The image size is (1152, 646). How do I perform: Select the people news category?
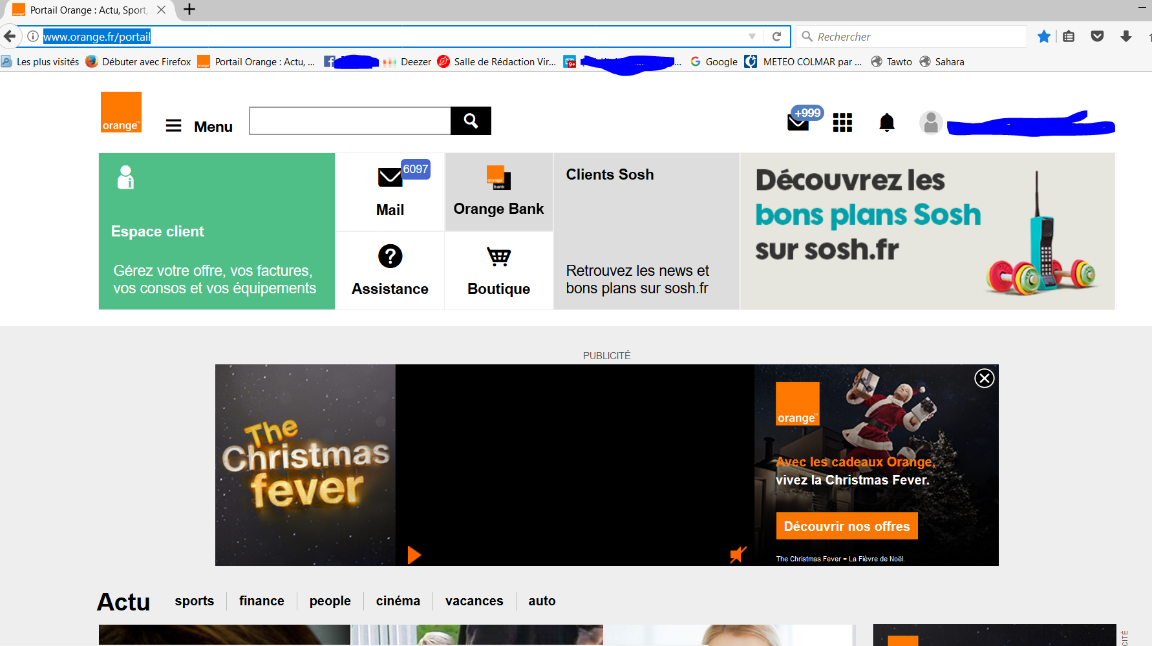point(330,601)
